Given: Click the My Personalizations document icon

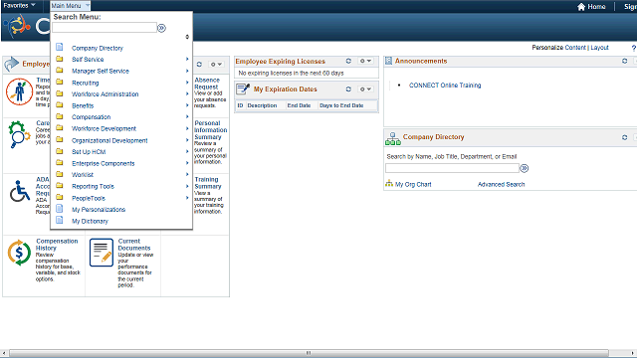Looking at the screenshot, I should tap(60, 209).
